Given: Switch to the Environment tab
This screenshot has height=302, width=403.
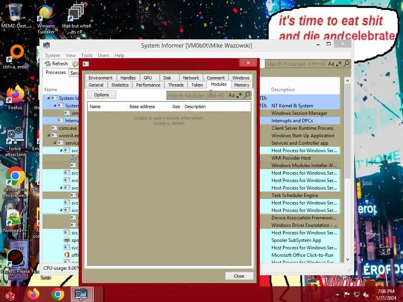Looking at the screenshot, I should [100, 78].
